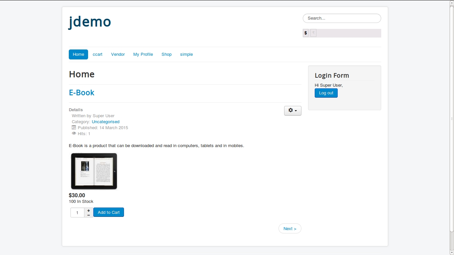
Task: Open My Profile from the menu
Action: click(143, 54)
